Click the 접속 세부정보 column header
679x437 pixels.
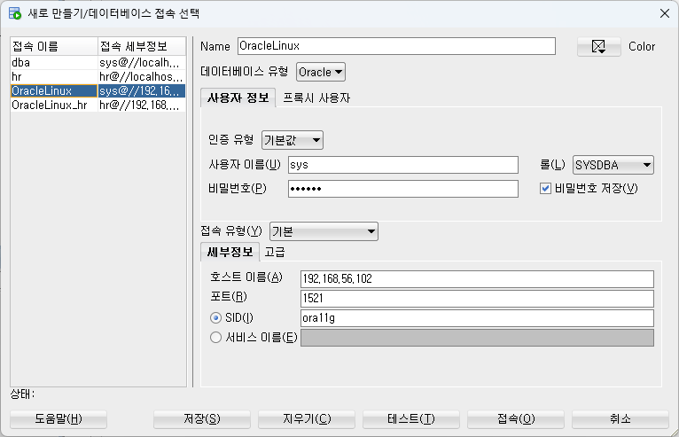point(142,46)
